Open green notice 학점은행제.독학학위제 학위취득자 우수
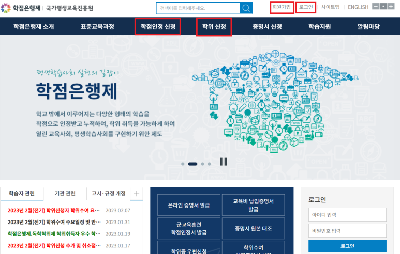 click(54, 234)
